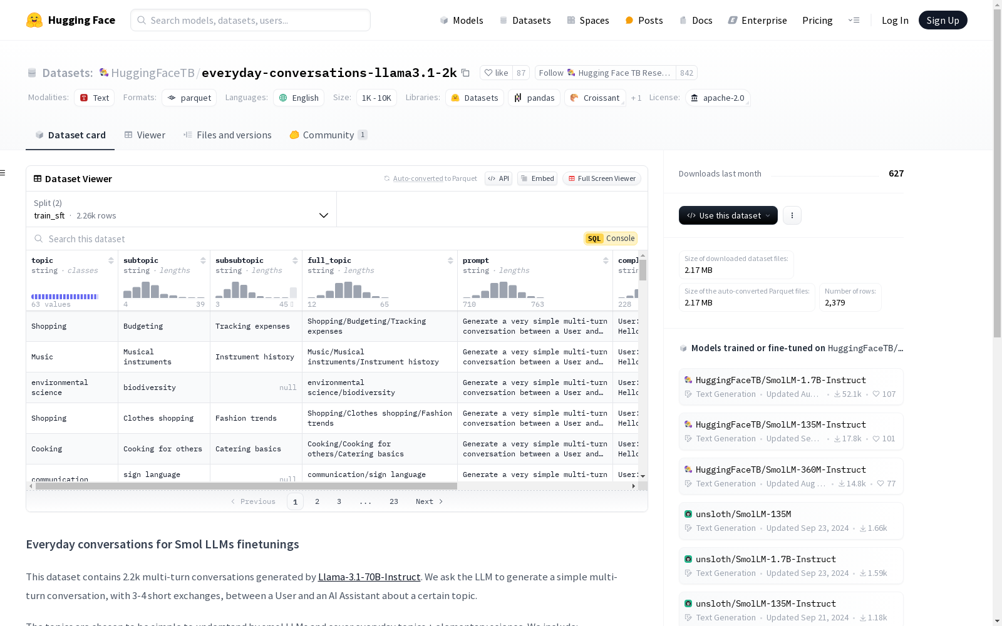Image resolution: width=1002 pixels, height=626 pixels.
Task: Click the topic class distribution bar
Action: [65, 297]
